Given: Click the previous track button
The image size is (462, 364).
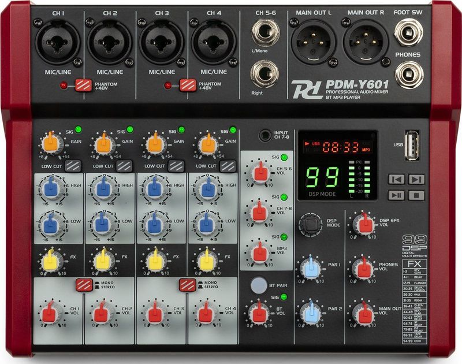Looking at the screenshot, I should click(396, 179).
